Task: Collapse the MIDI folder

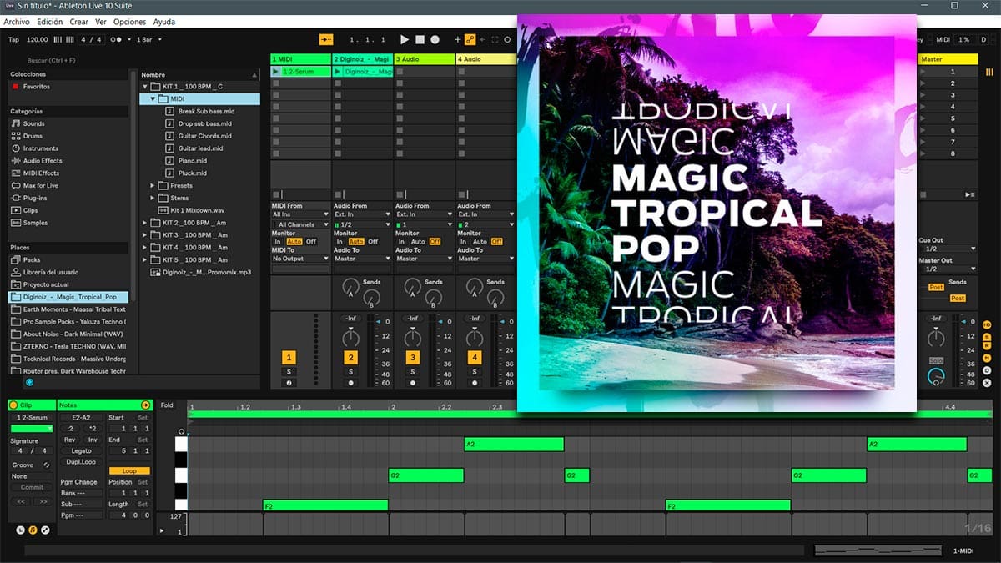Action: click(x=153, y=98)
